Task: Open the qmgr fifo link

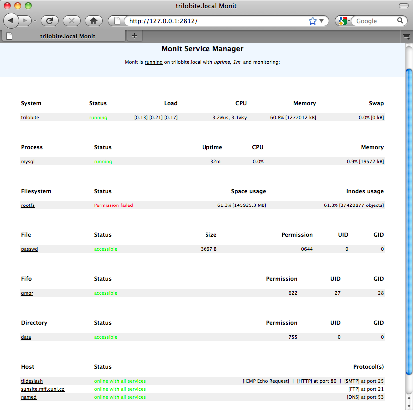Action: tap(27, 293)
